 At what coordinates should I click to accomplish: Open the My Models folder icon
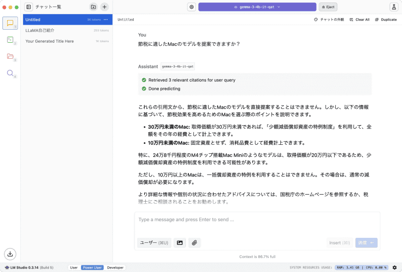[x=10, y=56]
